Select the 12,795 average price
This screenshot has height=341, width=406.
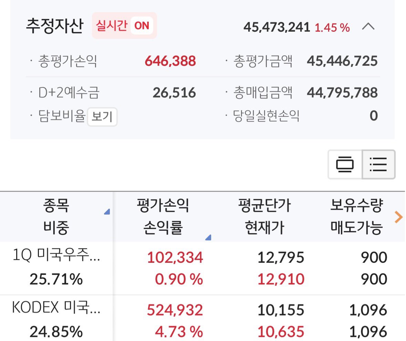[281, 257]
